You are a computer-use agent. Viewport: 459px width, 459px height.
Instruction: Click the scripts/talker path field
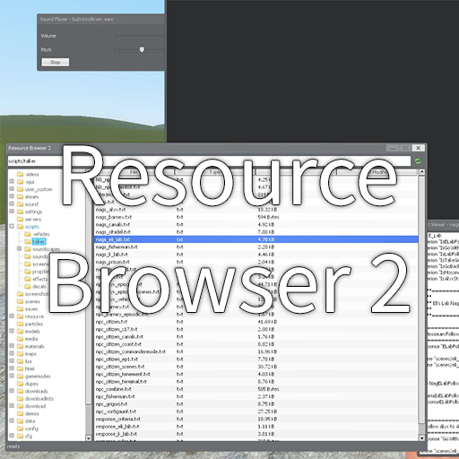pos(209,161)
